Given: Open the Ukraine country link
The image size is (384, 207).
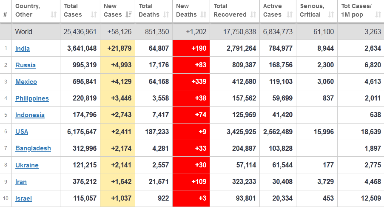Looking at the screenshot, I should pos(27,165).
